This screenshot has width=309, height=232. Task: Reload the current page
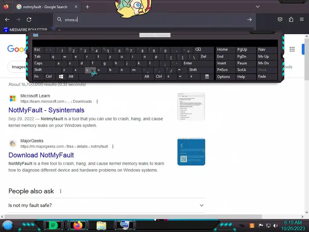pyautogui.click(x=29, y=20)
